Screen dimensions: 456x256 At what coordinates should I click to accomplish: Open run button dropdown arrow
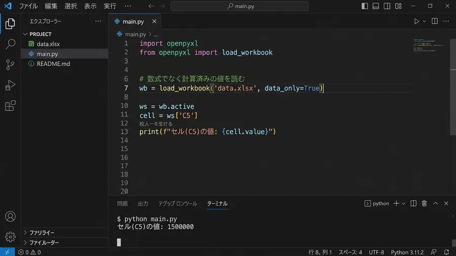tap(424, 21)
